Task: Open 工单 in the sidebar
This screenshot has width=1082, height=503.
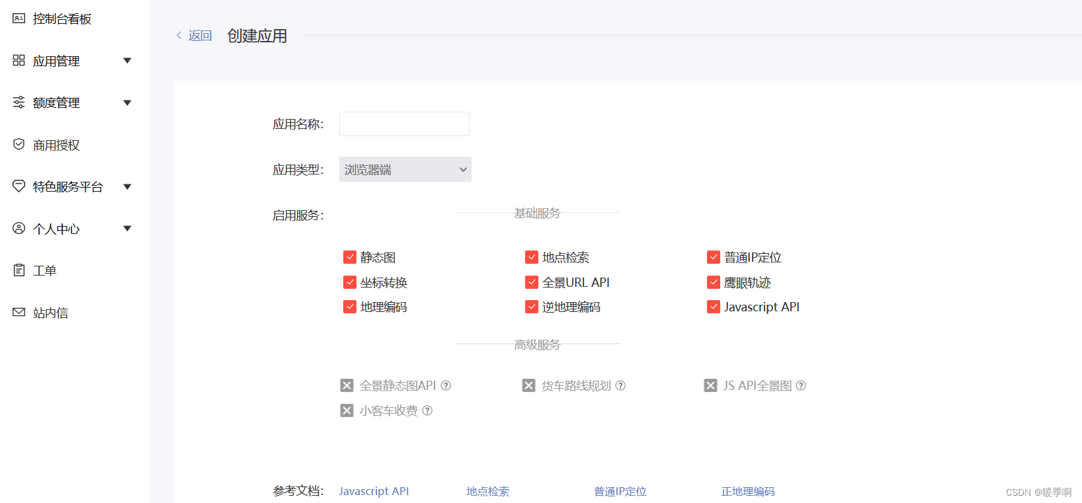Action: coord(45,270)
